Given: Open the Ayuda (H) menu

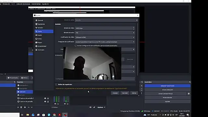Looking at the screenshot, I should (x=45, y=4).
